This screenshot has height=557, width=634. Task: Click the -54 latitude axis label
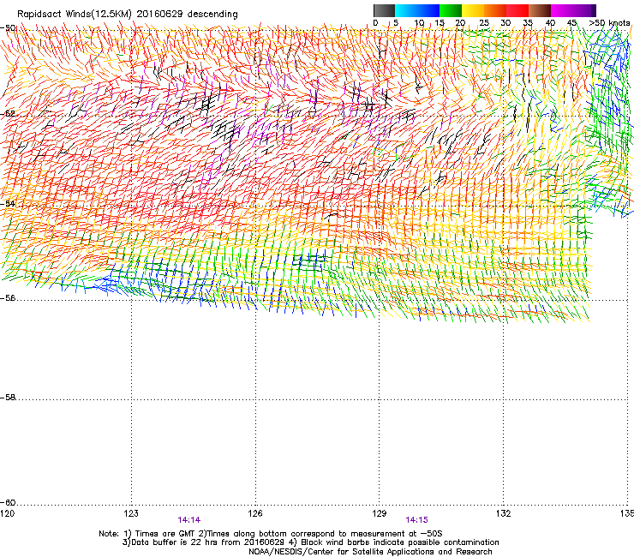pos(8,203)
